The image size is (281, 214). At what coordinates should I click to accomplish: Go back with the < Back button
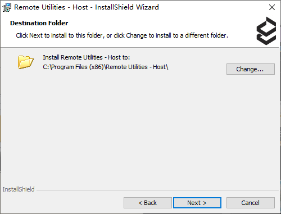148,203
